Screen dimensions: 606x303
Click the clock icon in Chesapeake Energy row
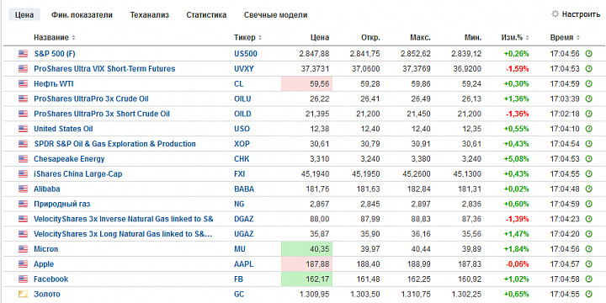tap(588, 159)
